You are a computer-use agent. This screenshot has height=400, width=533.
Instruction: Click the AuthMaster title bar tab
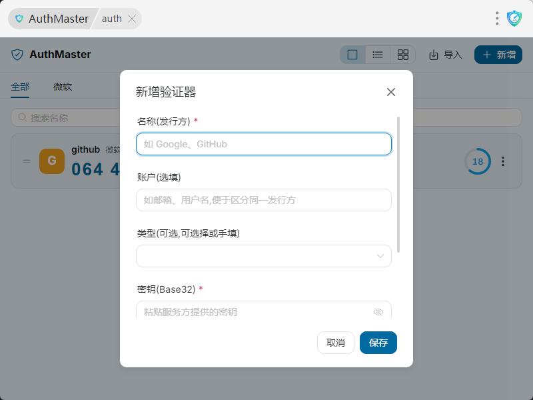[x=53, y=19]
